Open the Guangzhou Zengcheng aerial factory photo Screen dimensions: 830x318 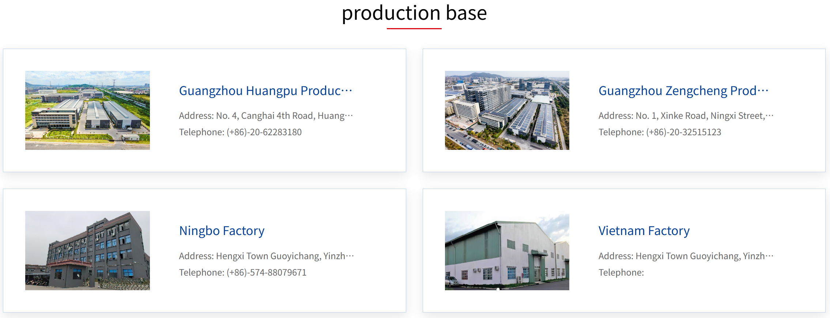pyautogui.click(x=507, y=110)
